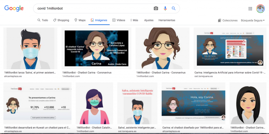Open the 'Salva, asistente inteligente vacunación' thumbnail
Image resolution: width=269 pixels, height=134 pixels.
pos(137,103)
